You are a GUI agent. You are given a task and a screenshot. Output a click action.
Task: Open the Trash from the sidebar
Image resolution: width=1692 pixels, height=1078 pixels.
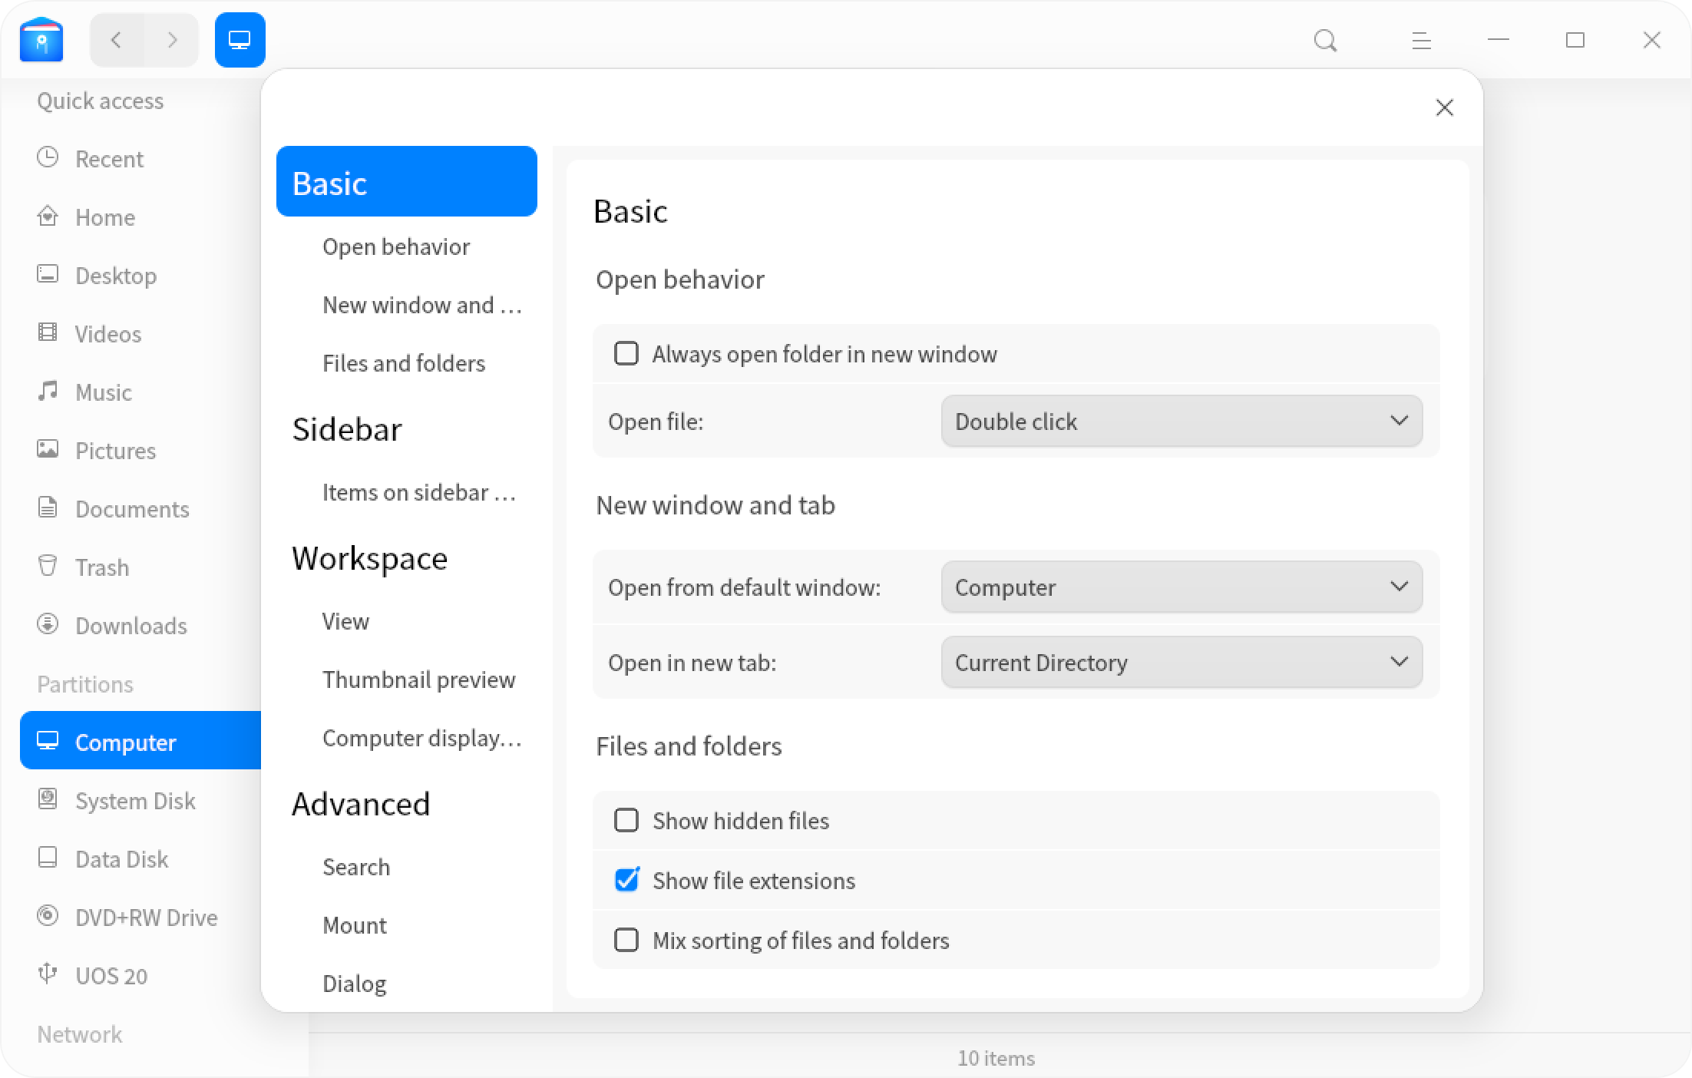pos(102,567)
